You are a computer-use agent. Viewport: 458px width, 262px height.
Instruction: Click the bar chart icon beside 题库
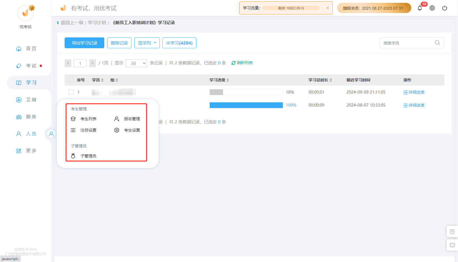click(19, 117)
